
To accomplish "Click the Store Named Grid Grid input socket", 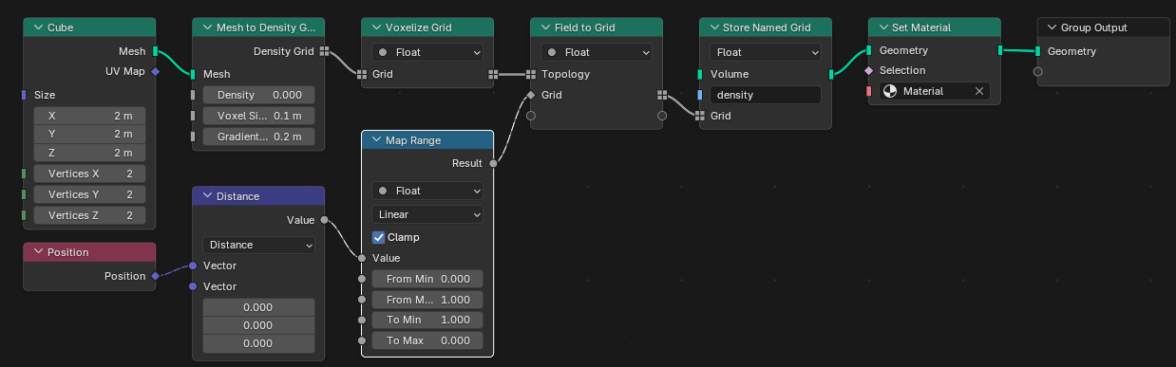I will pos(699,116).
